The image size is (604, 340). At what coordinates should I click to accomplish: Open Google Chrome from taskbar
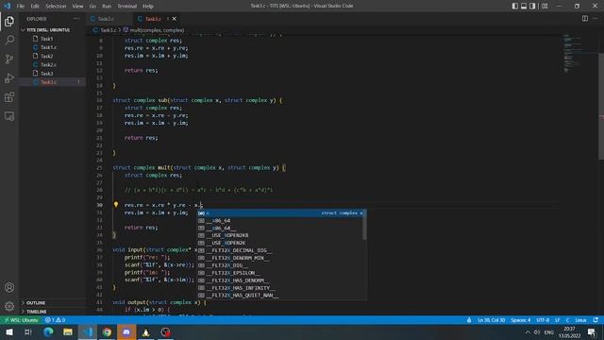tap(107, 331)
